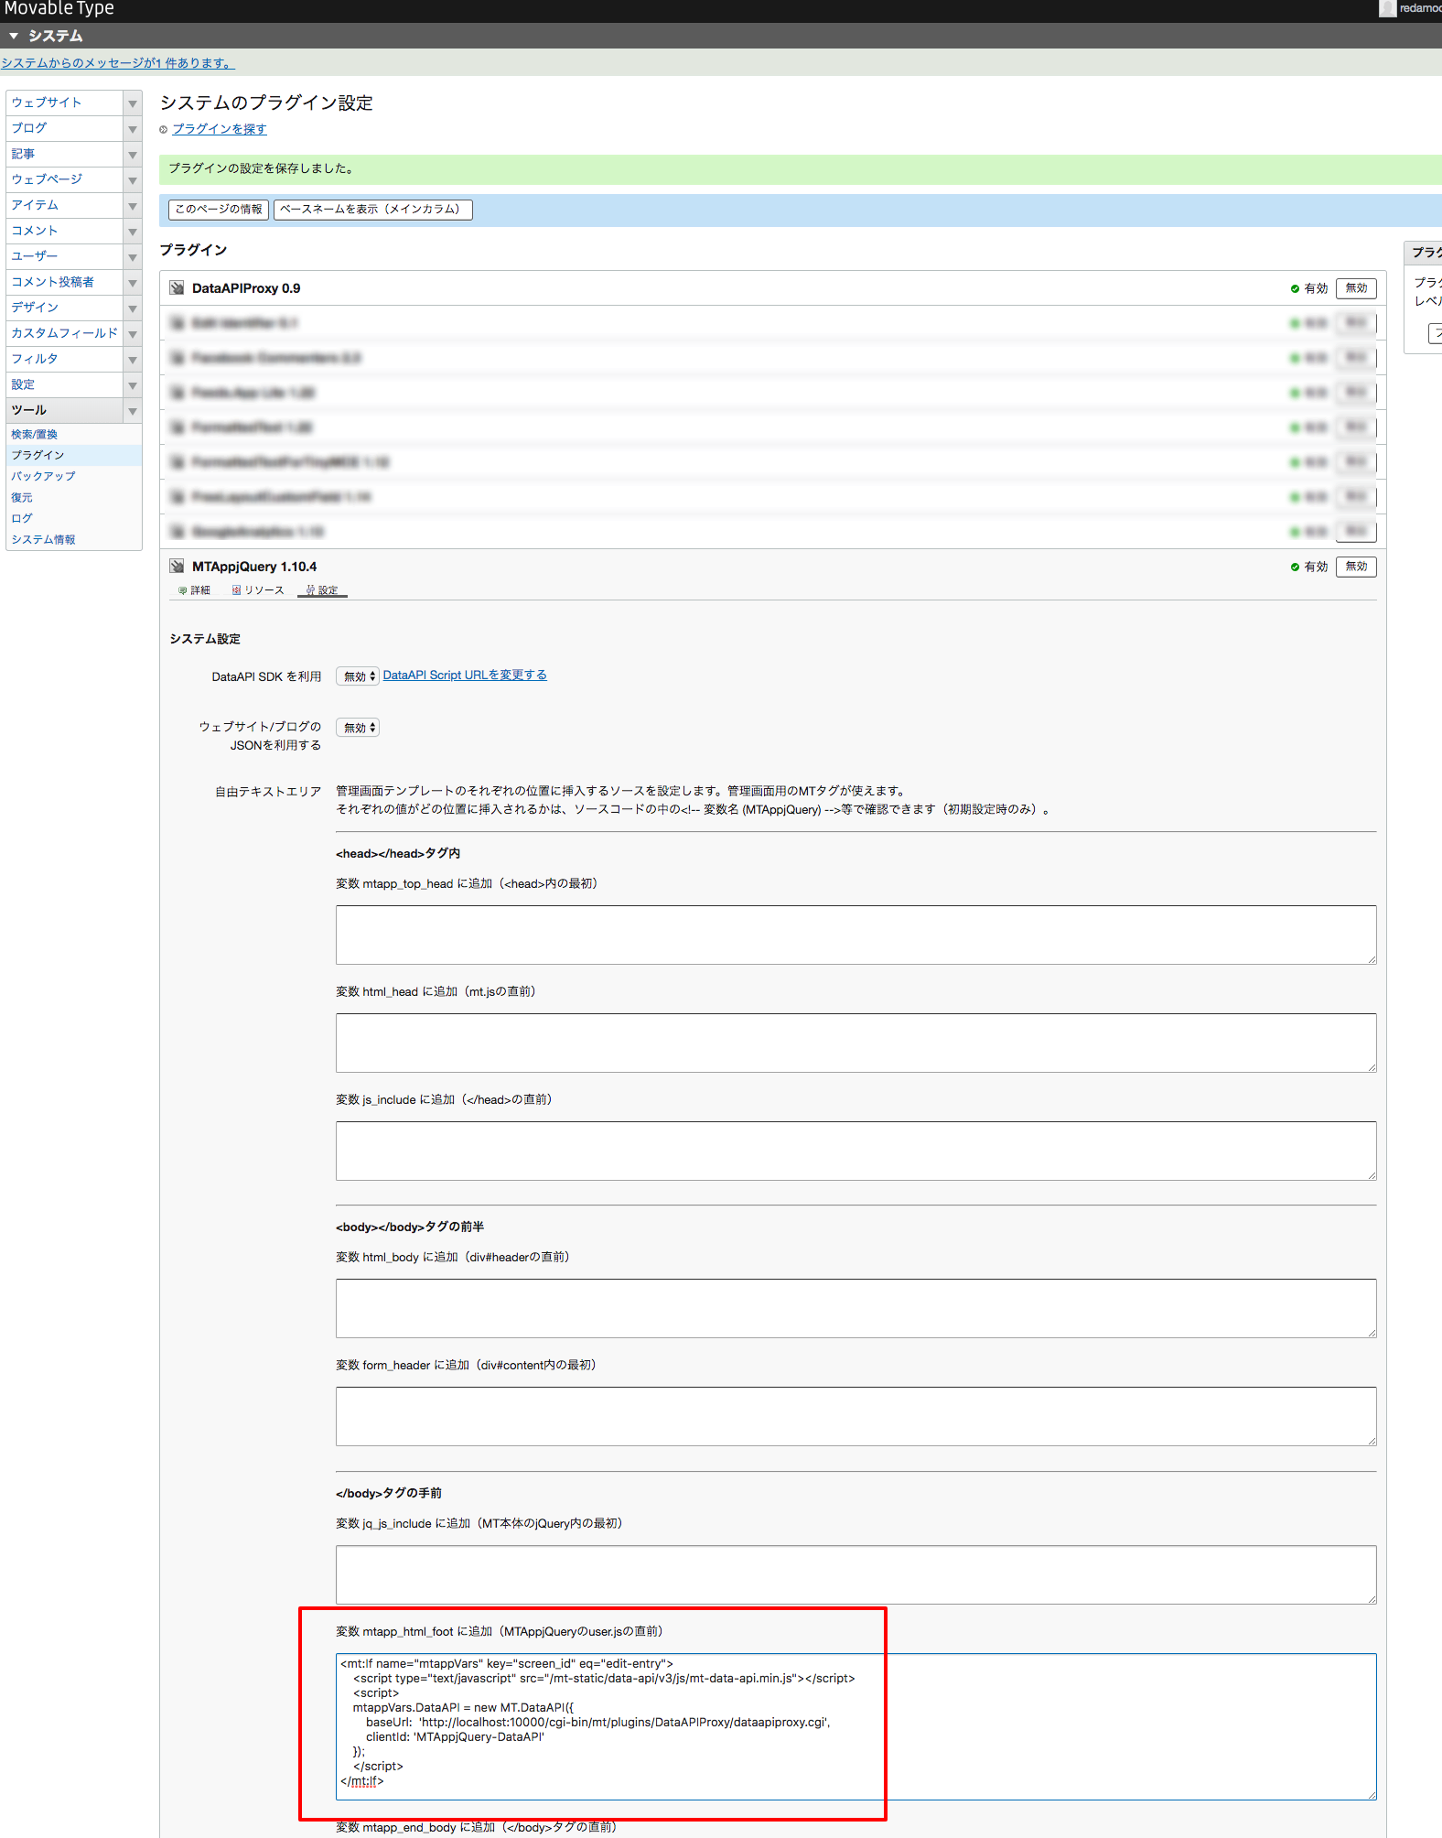The image size is (1442, 1838).
Task: Click the リソース tab's red icon
Action: pyautogui.click(x=237, y=591)
